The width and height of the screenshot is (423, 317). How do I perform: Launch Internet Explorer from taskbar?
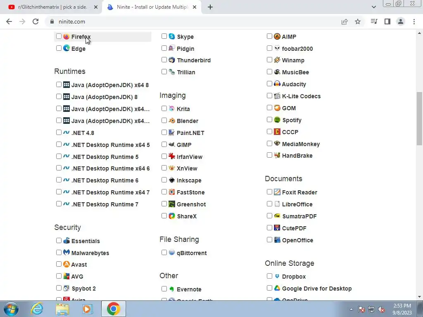point(37,309)
